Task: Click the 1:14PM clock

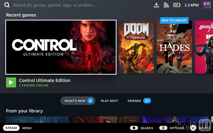Action: (191, 5)
